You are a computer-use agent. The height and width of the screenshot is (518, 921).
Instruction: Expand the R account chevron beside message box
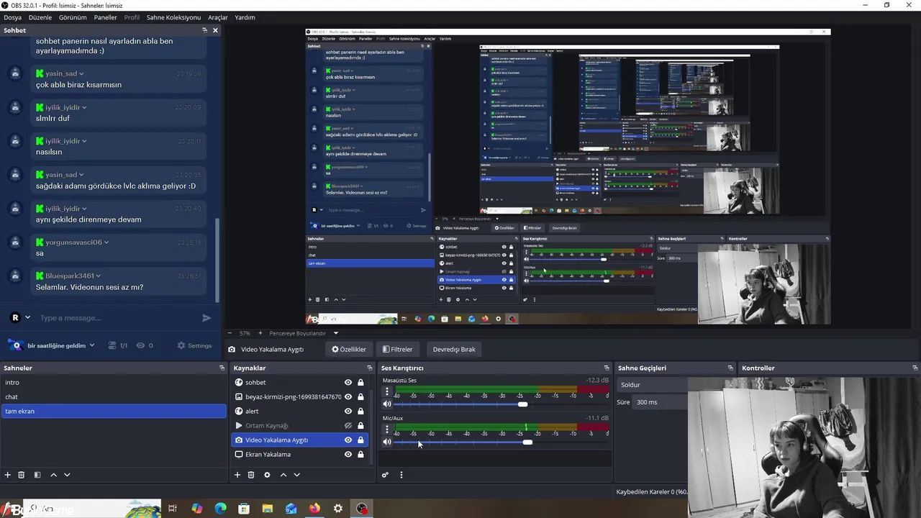coord(28,318)
